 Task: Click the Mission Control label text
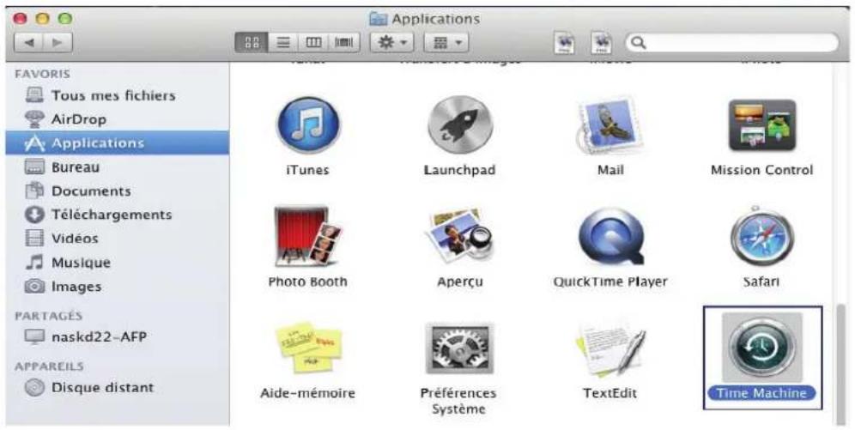[761, 170]
